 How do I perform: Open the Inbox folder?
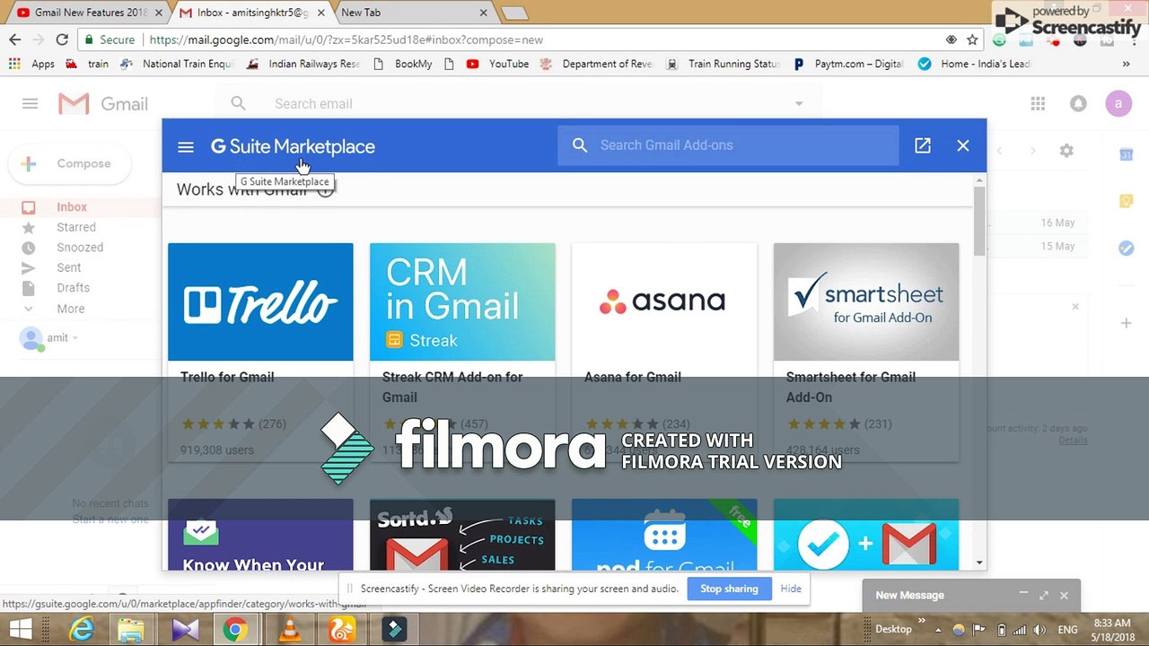tap(72, 206)
